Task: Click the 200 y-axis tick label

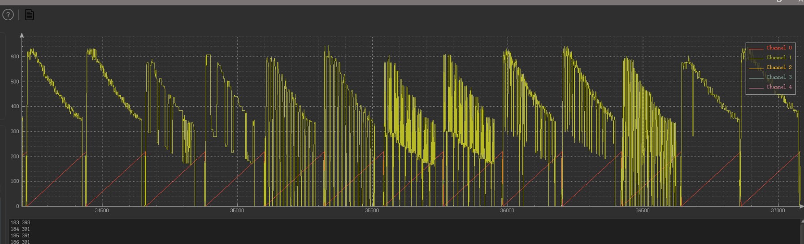Action: tap(15, 157)
